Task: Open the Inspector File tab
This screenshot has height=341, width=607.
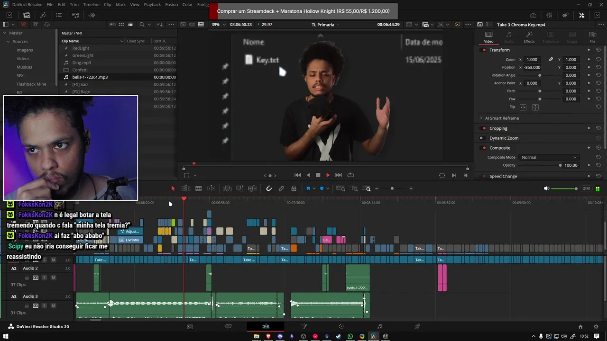Action: tap(592, 37)
